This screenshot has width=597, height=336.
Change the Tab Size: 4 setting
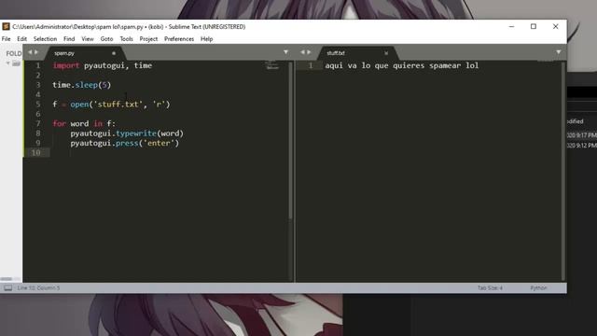[x=490, y=288]
